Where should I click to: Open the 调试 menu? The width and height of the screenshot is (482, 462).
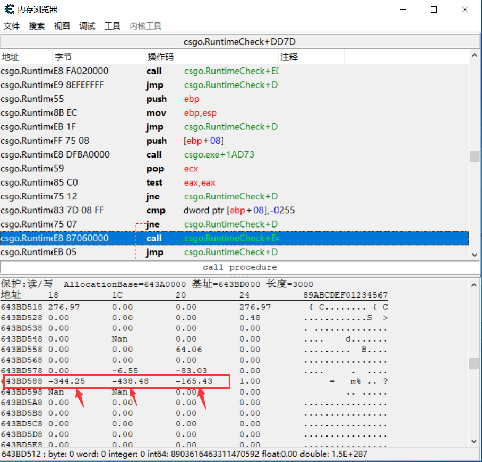(87, 26)
